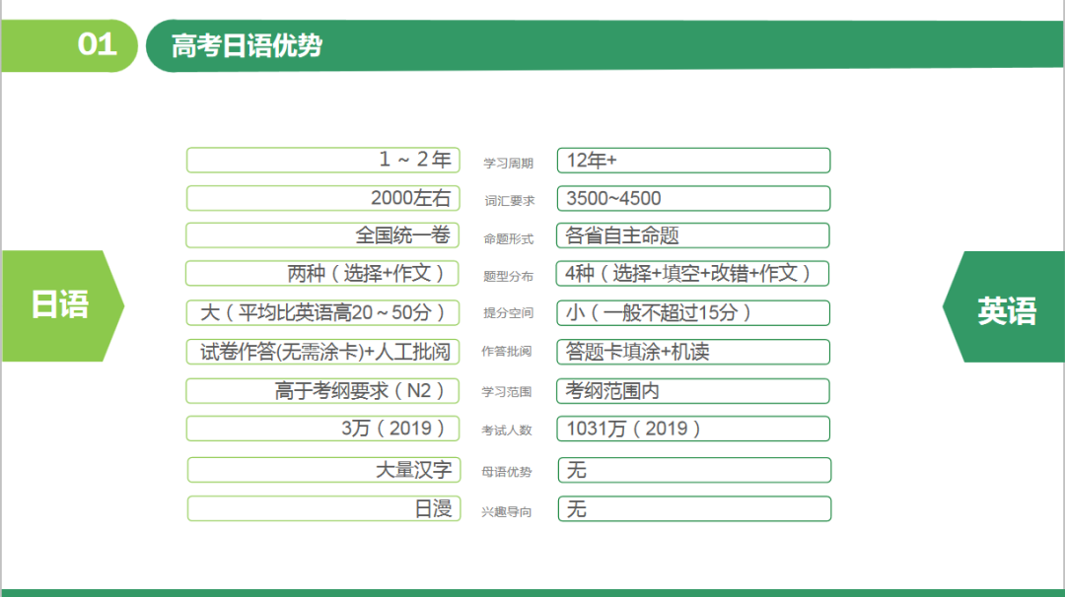Click the "英语" arrow label on the right
The width and height of the screenshot is (1065, 597).
pyautogui.click(x=1006, y=311)
